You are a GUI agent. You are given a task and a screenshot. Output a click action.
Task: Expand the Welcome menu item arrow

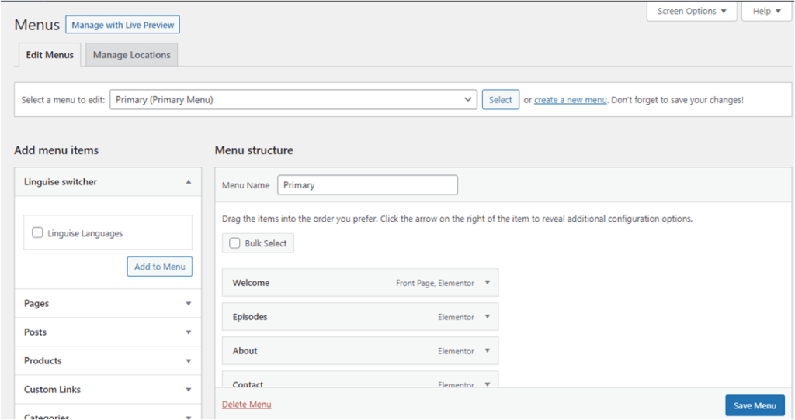point(488,283)
